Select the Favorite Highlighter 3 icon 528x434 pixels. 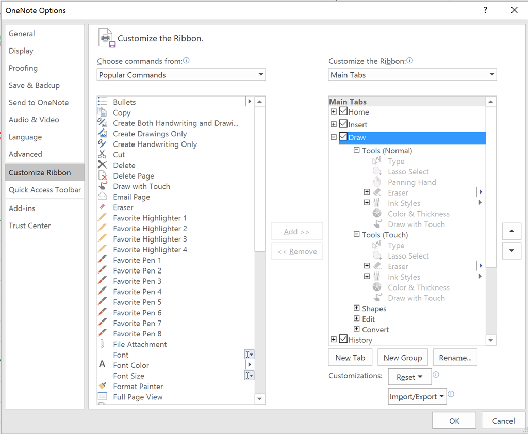(x=103, y=238)
